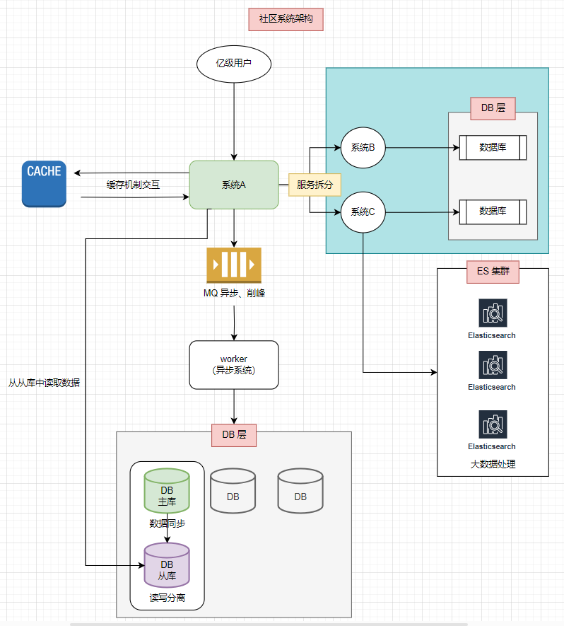Click the 系统C circle node

(x=363, y=212)
